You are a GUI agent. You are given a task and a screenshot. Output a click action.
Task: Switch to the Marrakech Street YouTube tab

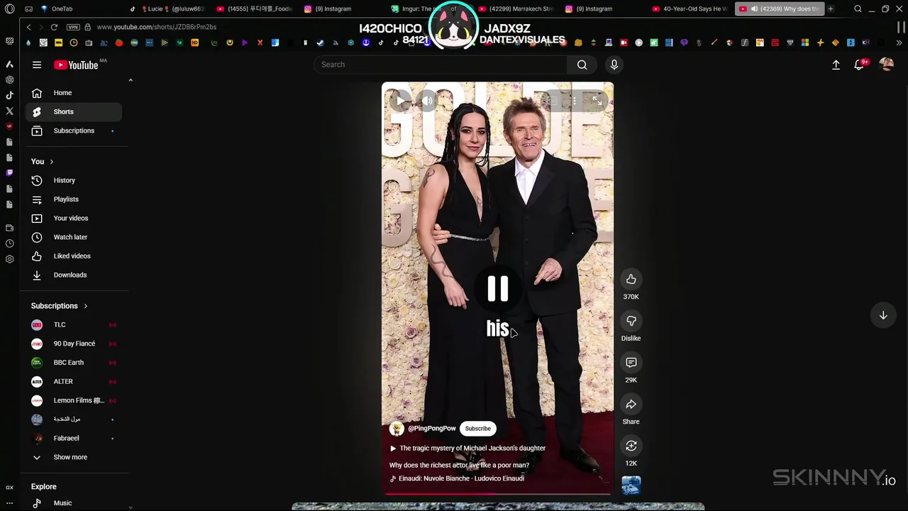click(516, 9)
